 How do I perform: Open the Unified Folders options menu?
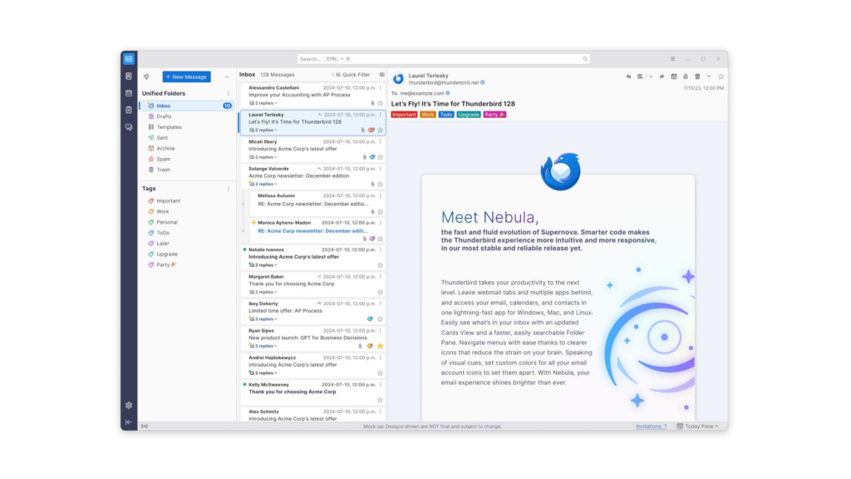228,93
